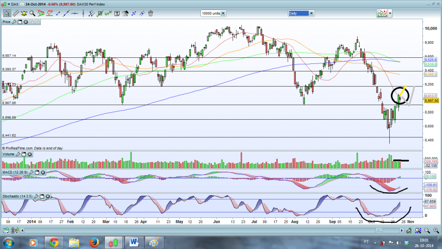Maximize the Volume panel window icon
This screenshot has width=442, height=249.
pyautogui.click(x=24, y=154)
